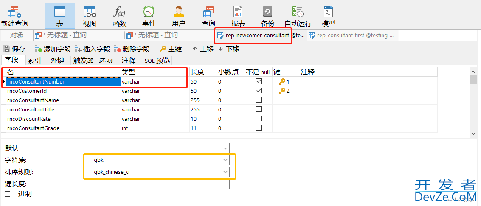
Task: Select the rncoConsultantName field name
Action: [x=63, y=100]
